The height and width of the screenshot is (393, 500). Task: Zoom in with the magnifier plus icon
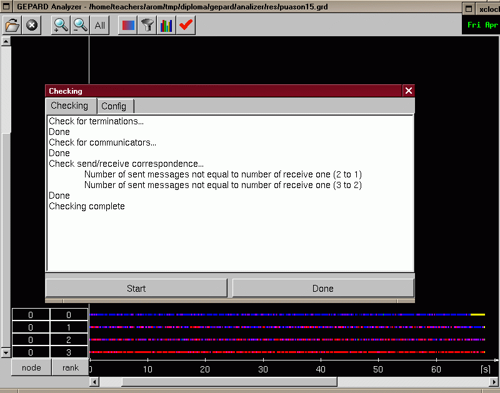click(x=61, y=26)
